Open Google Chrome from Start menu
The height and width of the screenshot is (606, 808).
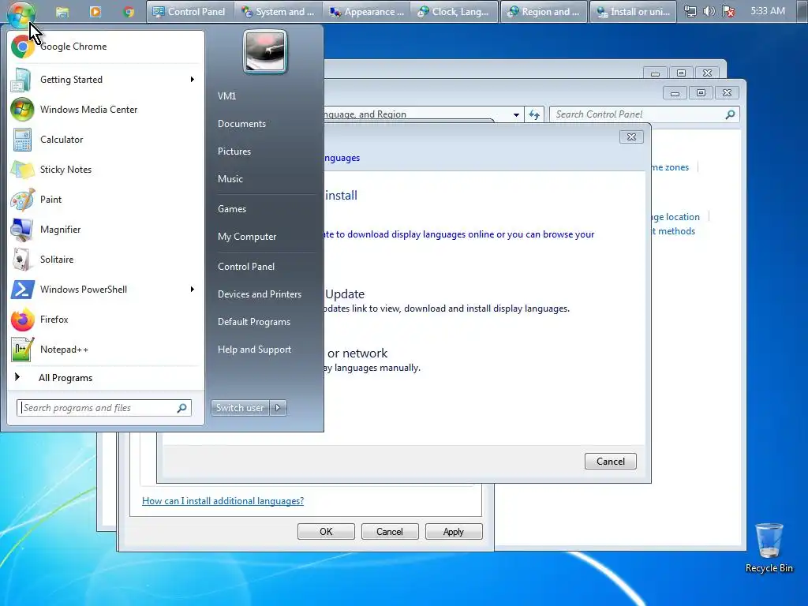tap(106, 47)
